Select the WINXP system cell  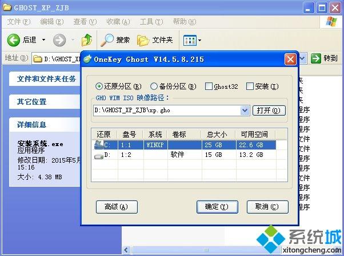point(155,145)
